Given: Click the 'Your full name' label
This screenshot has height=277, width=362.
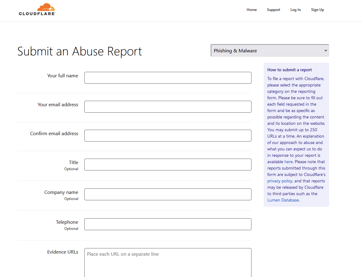Looking at the screenshot, I should coord(62,76).
